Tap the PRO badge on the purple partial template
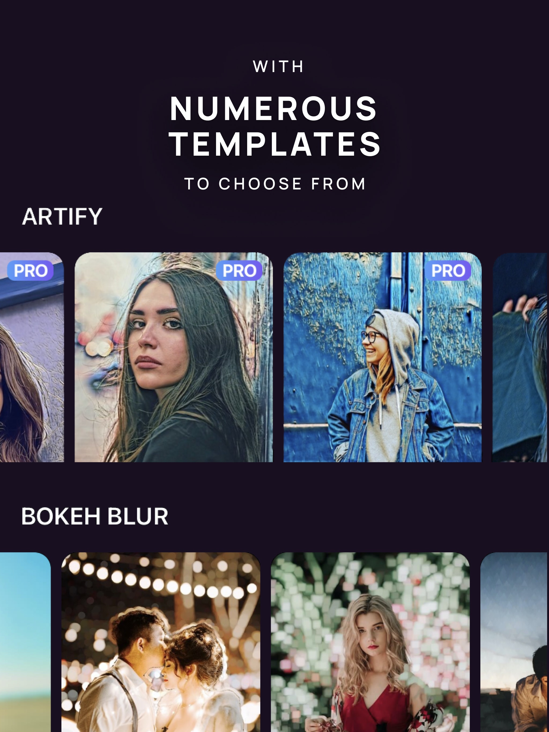This screenshot has width=549, height=732. pyautogui.click(x=31, y=270)
